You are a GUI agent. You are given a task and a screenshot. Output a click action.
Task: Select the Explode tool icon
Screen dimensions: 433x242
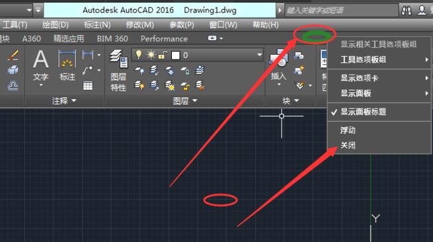13,71
